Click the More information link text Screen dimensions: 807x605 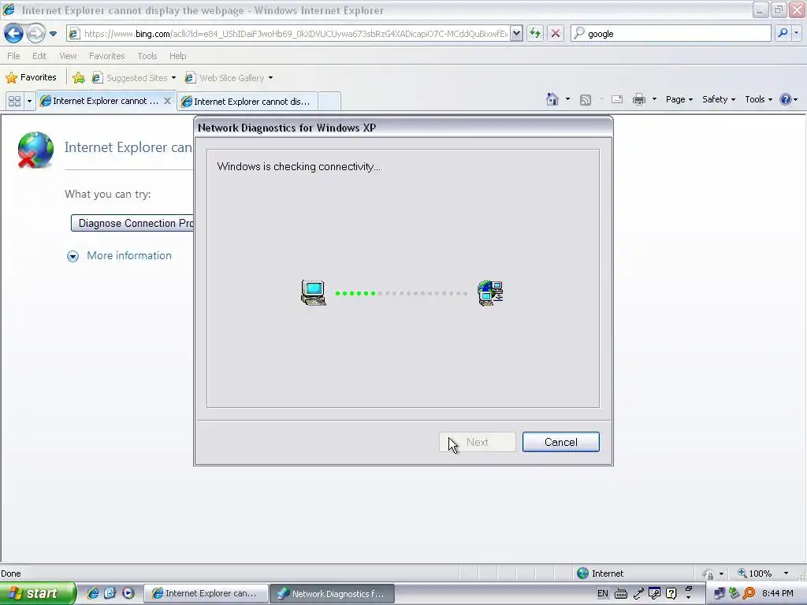pyautogui.click(x=129, y=256)
